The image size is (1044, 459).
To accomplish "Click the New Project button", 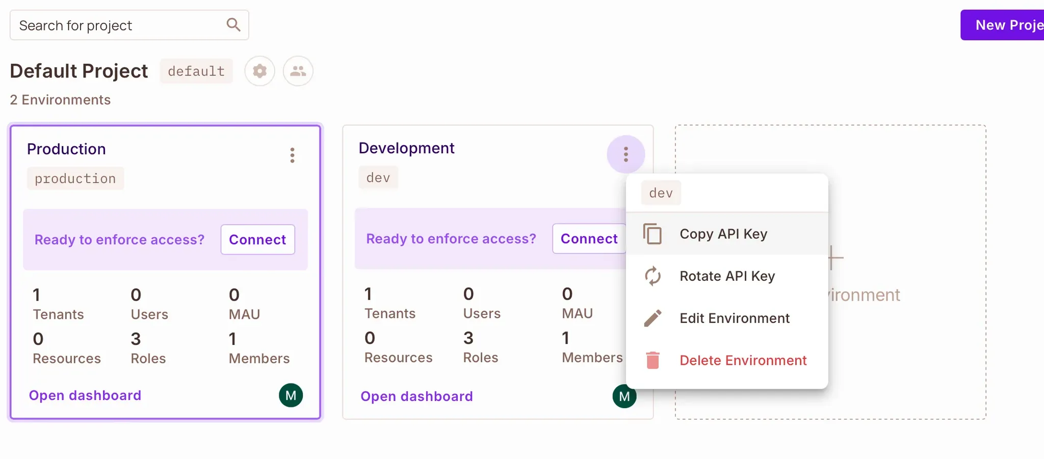I will 1004,25.
